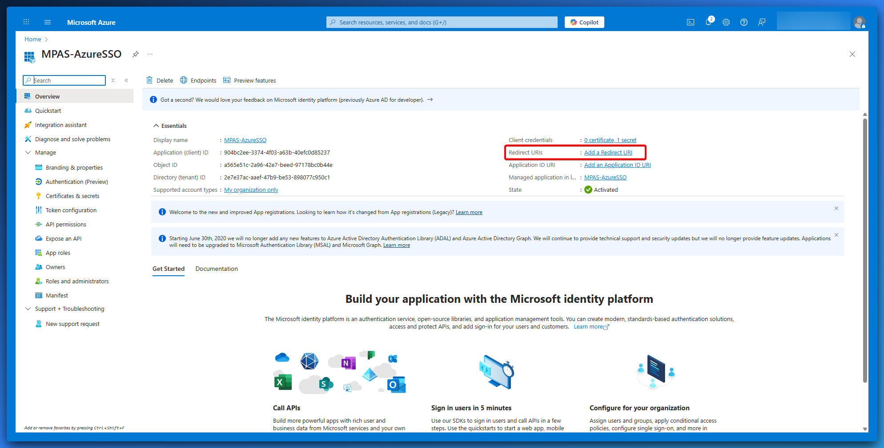Click the Delete trash icon
The height and width of the screenshot is (448, 884).
click(x=149, y=80)
